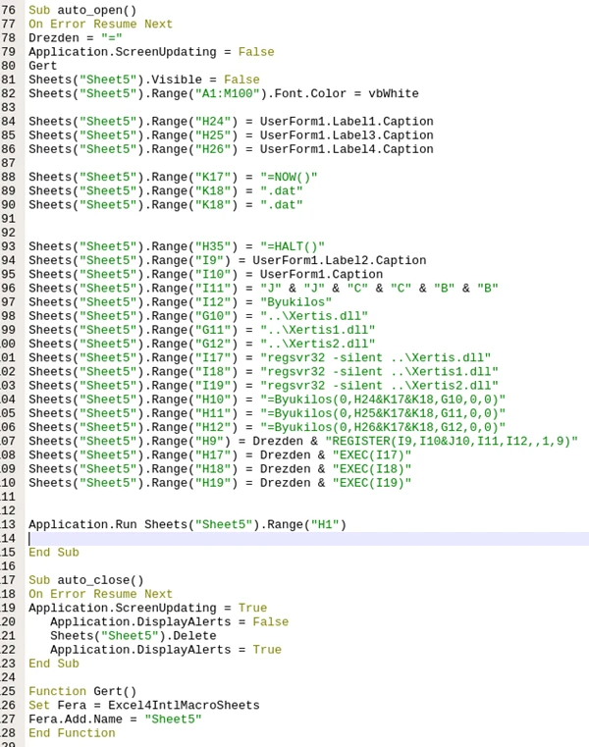Screen dimensions: 589x747
Task: Click the Range("I17") regsvr32 Xertis.dll line
Action: [x=260, y=357]
